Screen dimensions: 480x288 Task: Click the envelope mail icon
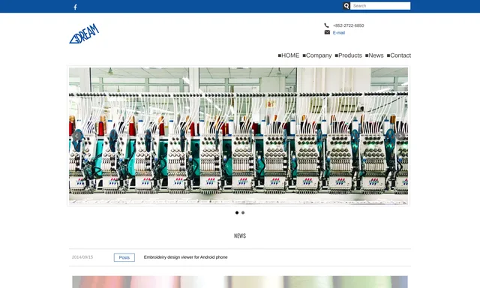tap(327, 32)
